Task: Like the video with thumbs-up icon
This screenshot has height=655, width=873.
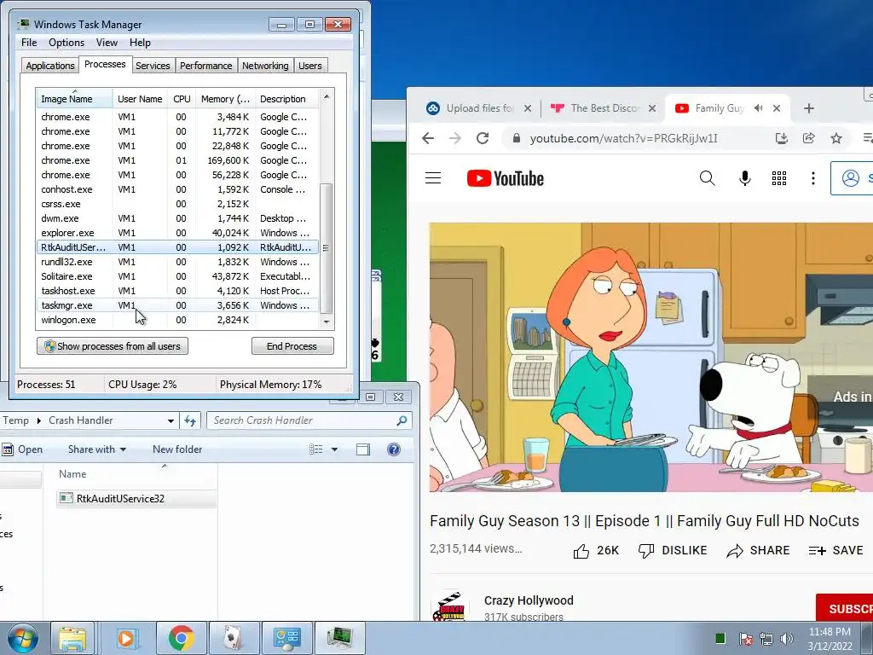Action: pyautogui.click(x=581, y=551)
